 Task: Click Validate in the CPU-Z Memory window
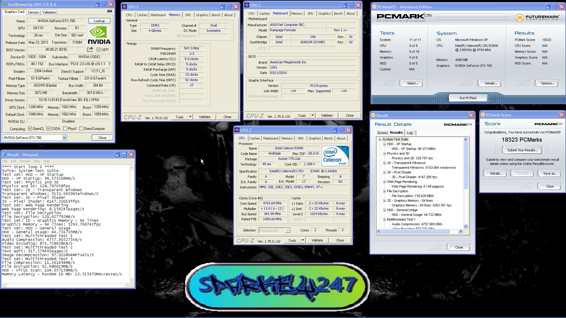(x=205, y=117)
